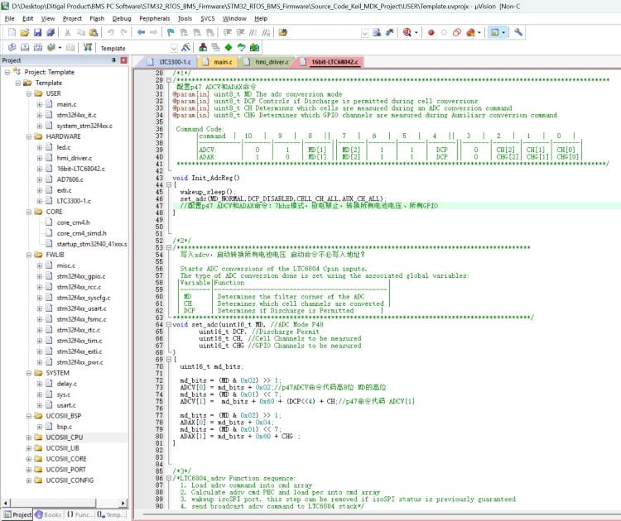Click project tree horizontal scrollbar right arrow
The width and height of the screenshot is (621, 521).
point(123,503)
